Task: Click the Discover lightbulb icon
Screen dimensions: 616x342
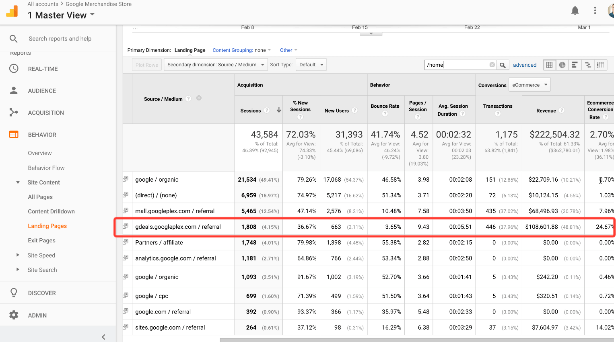Action: 14,293
